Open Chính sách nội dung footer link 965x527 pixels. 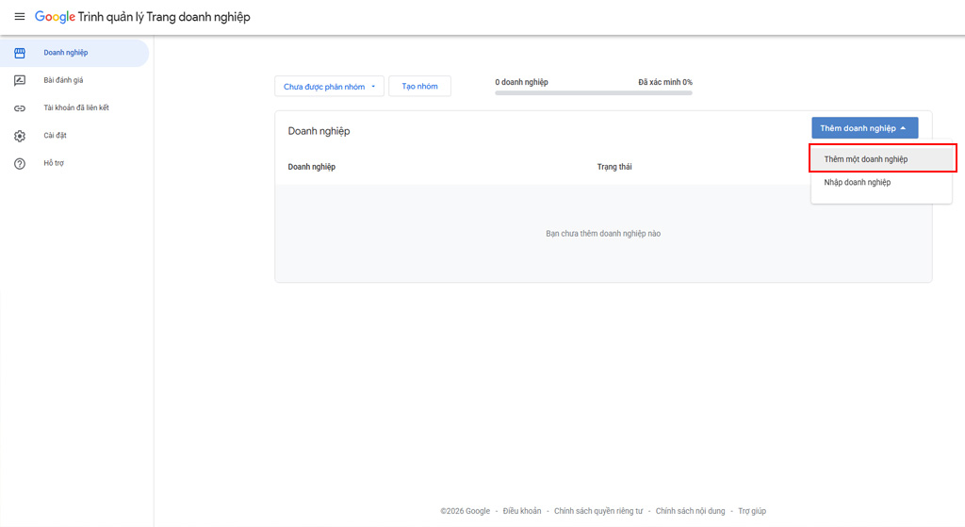pyautogui.click(x=690, y=511)
